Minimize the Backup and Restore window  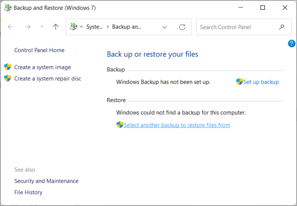pos(241,7)
